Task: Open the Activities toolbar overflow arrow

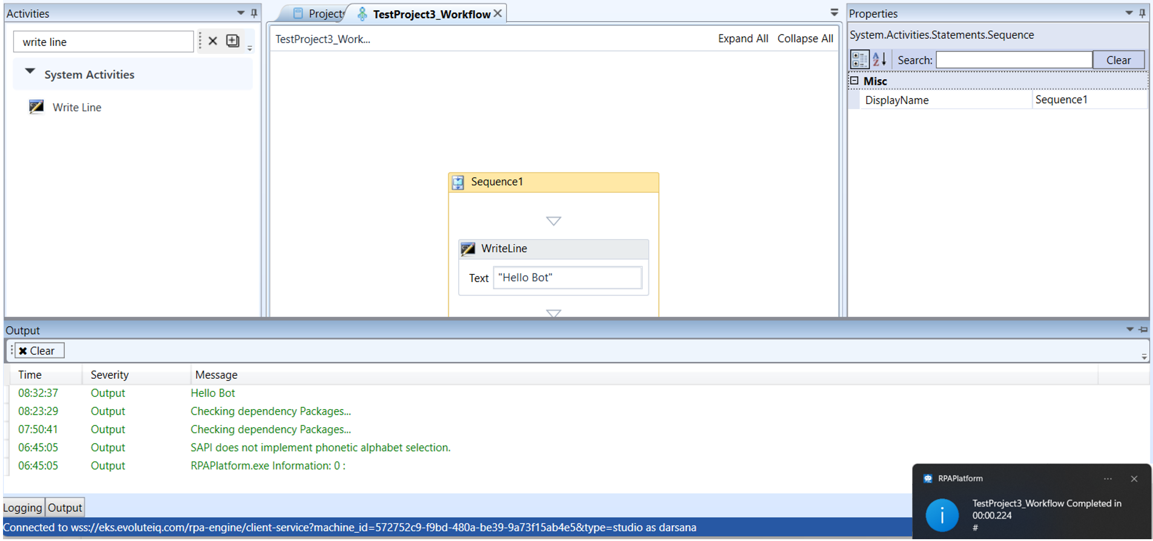Action: pyautogui.click(x=249, y=48)
